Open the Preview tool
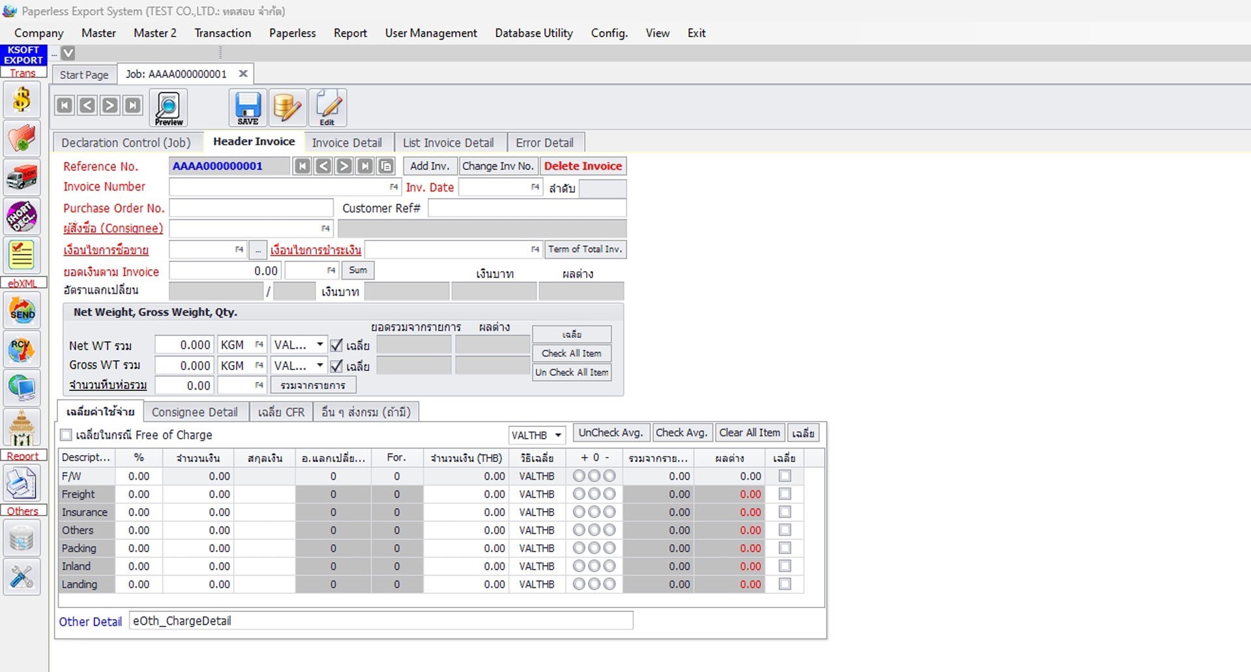The height and width of the screenshot is (672, 1251). [x=168, y=106]
